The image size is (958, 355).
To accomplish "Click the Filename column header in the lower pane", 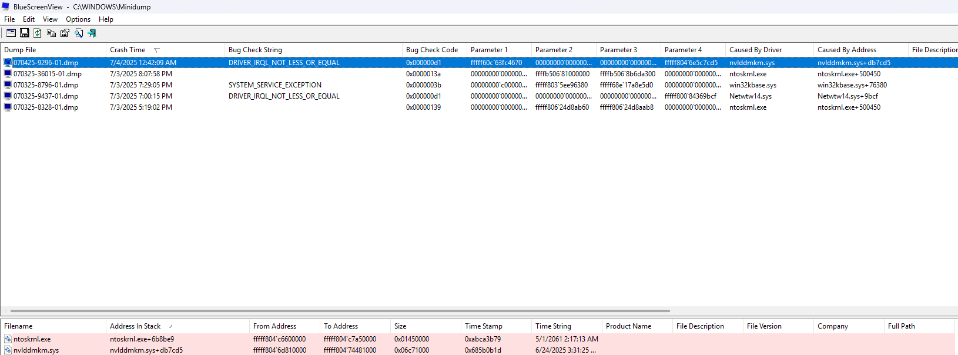I will tap(53, 326).
